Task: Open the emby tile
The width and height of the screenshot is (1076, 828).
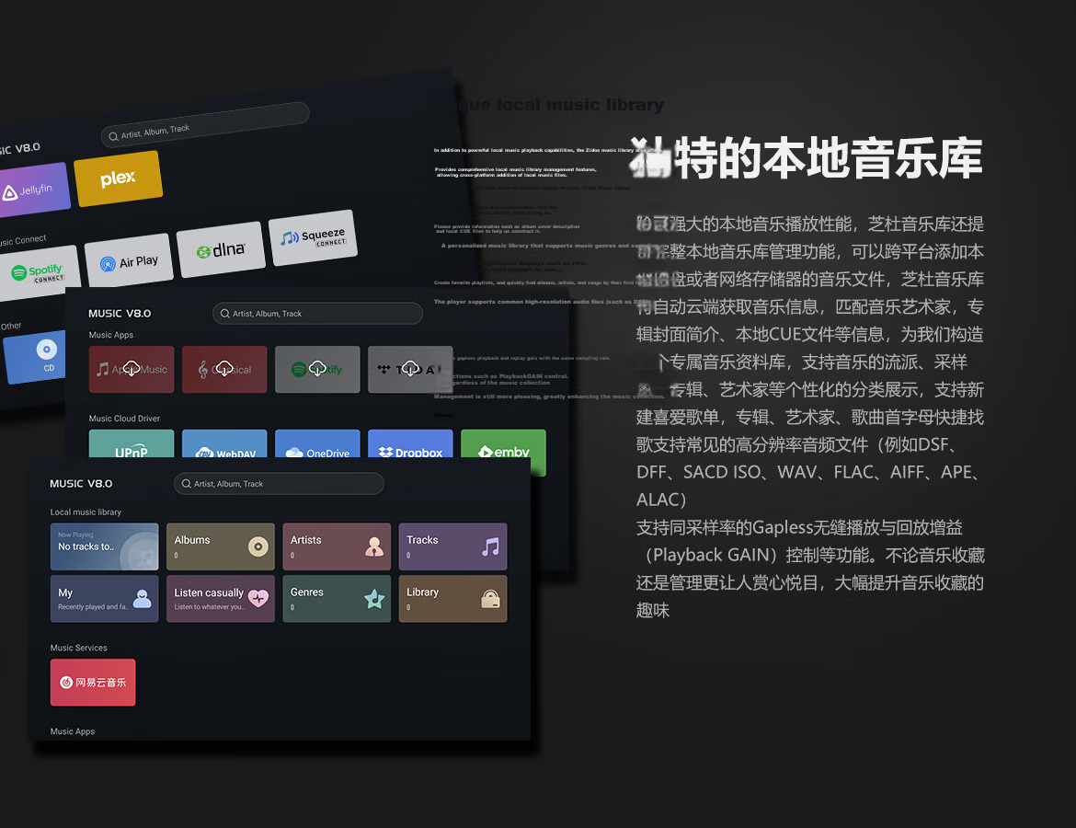Action: click(x=503, y=452)
